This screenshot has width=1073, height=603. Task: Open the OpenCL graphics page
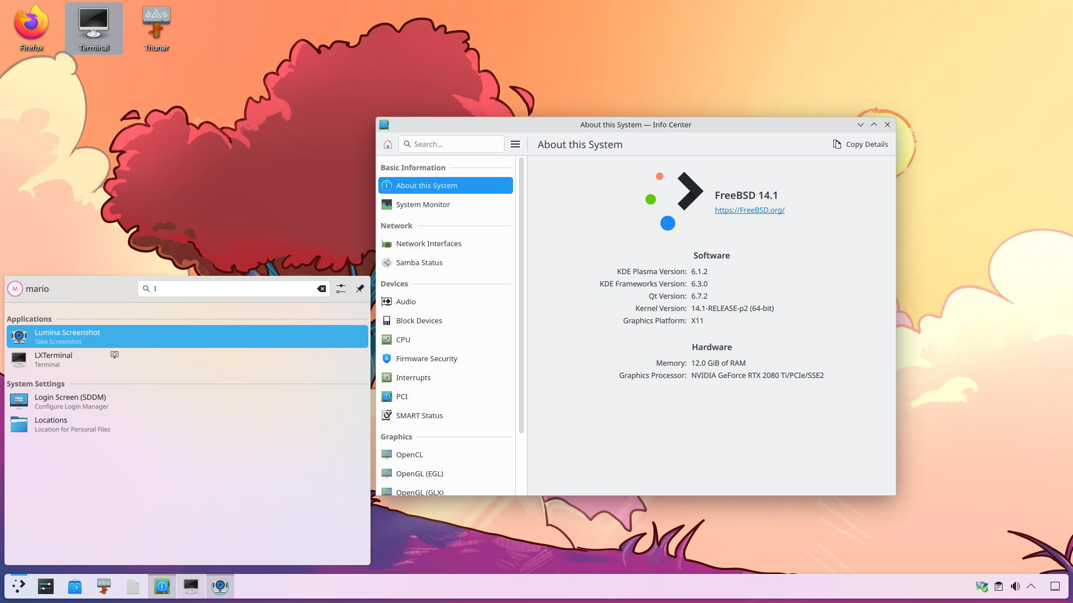tap(445, 454)
